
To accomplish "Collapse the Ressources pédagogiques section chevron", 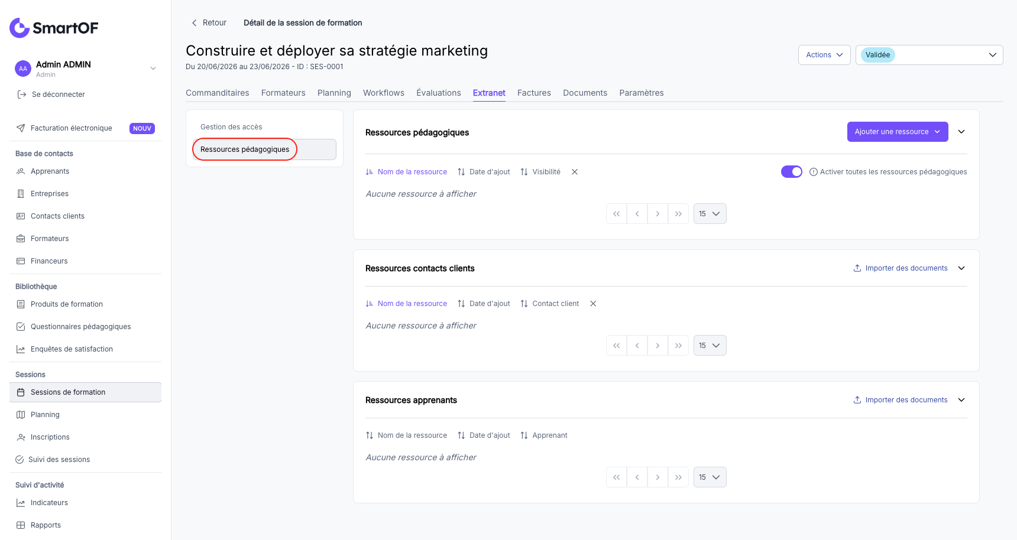I will pos(961,132).
